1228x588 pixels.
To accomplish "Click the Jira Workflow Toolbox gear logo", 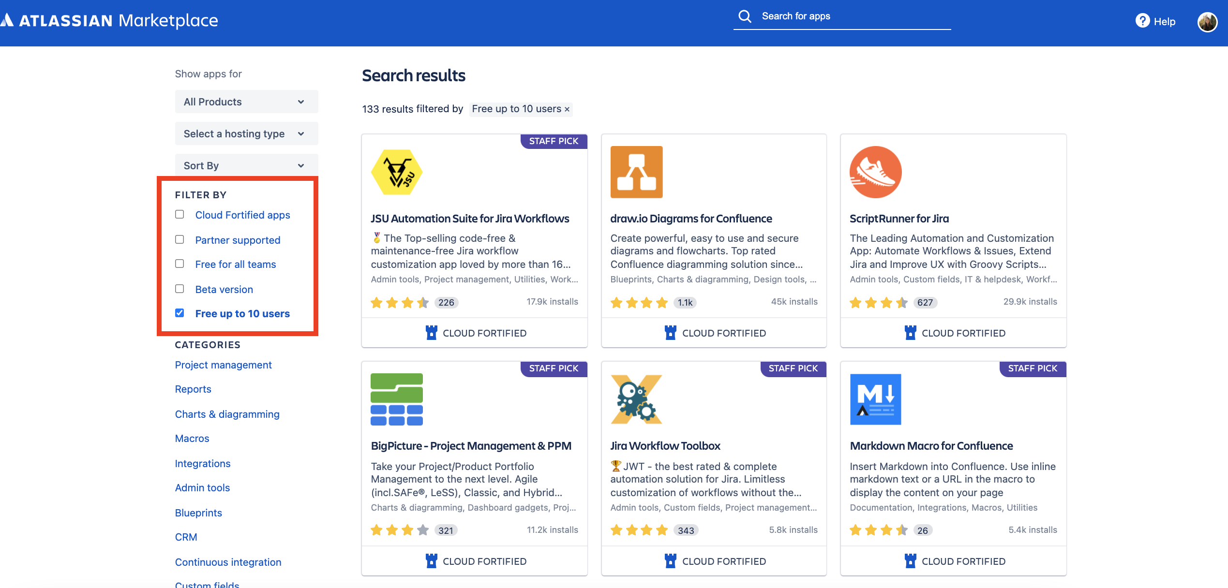I will (637, 399).
